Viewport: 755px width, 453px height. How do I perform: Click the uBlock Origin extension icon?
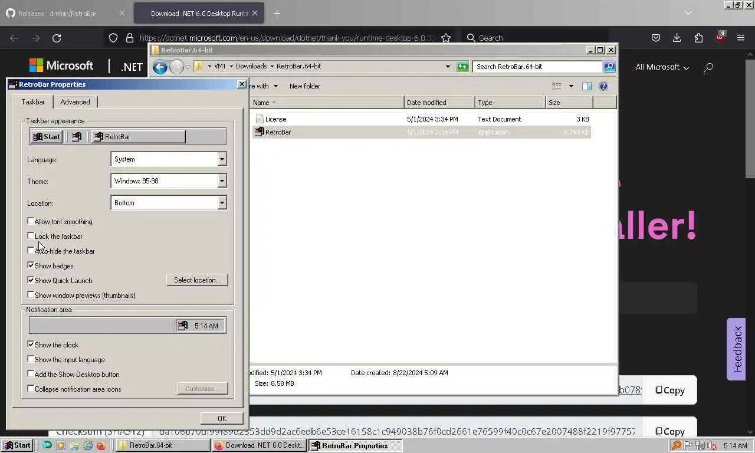[720, 37]
